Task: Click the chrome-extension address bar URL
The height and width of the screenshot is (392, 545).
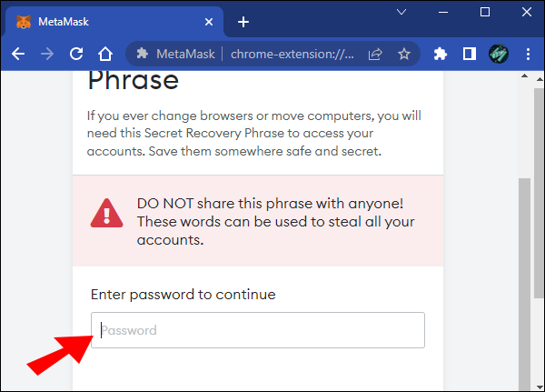Action: pos(292,54)
